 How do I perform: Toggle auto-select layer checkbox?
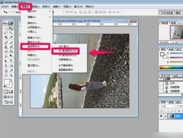pyautogui.click(x=14, y=12)
